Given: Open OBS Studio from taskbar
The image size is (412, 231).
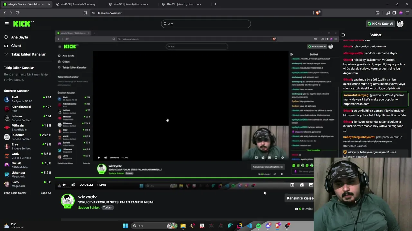Looking at the screenshot, I should (x=287, y=226).
